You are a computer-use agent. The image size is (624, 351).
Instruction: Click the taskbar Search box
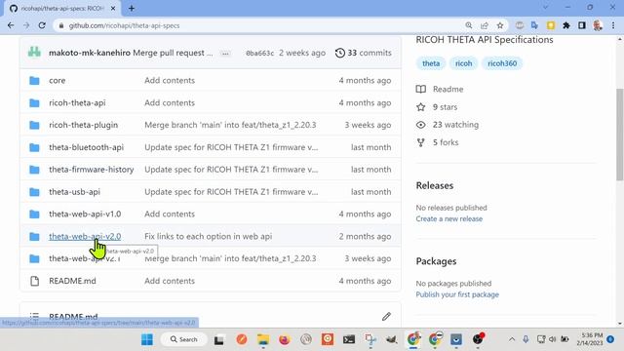point(184,339)
